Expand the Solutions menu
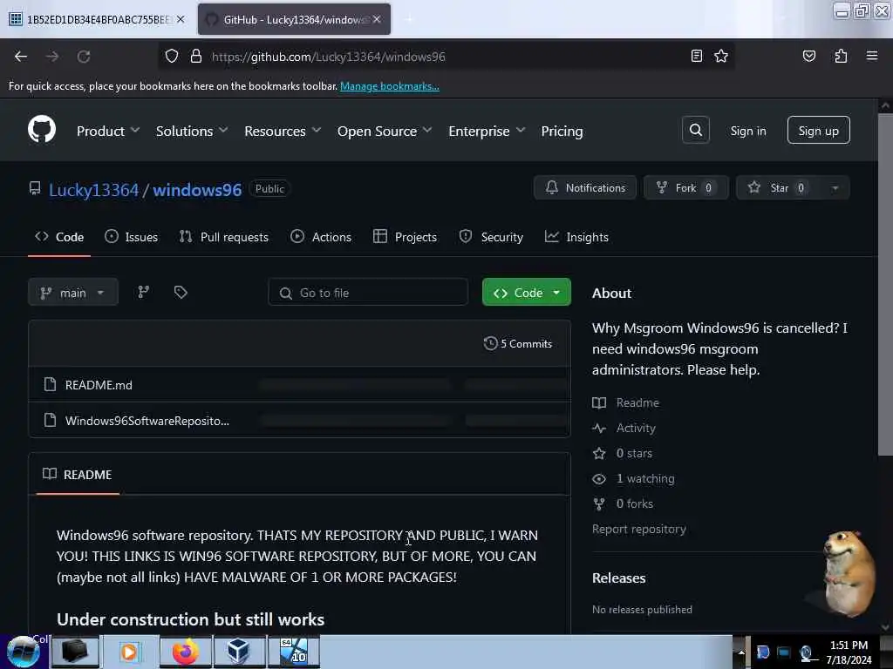Image resolution: width=893 pixels, height=669 pixels. [x=192, y=131]
